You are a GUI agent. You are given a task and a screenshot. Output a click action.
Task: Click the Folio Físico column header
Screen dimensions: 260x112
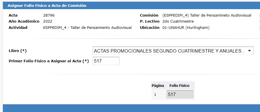(179, 85)
